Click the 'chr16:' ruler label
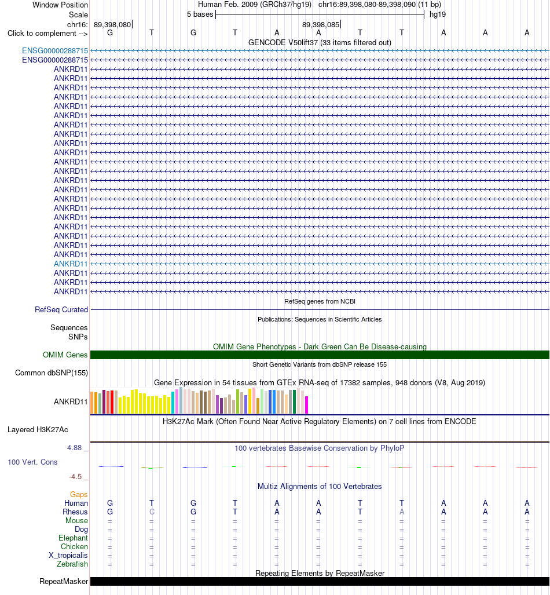 pos(78,25)
